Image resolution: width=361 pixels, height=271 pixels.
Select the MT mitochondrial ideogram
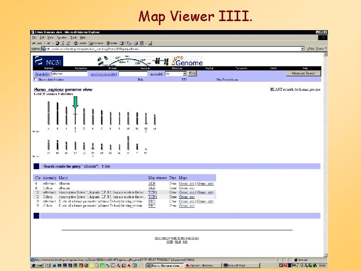[x=146, y=149]
